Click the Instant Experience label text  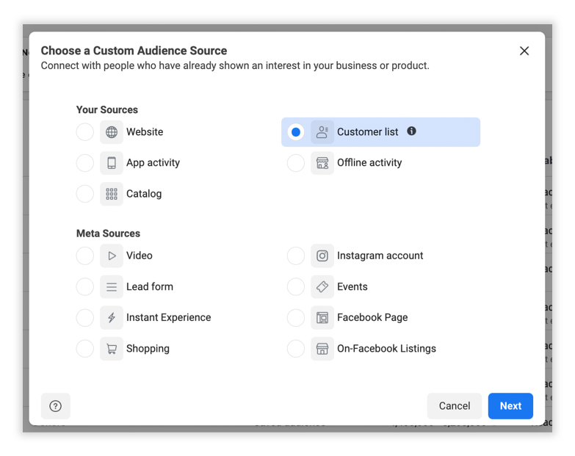click(169, 317)
